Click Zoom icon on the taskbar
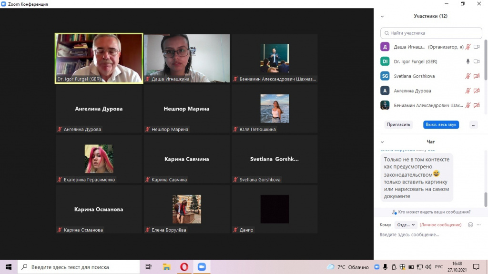This screenshot has height=274, width=488. click(x=202, y=267)
